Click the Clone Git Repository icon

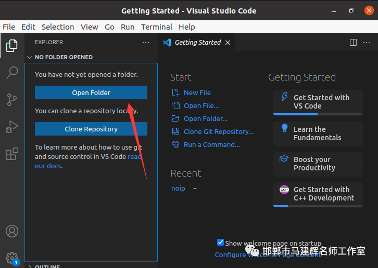pyautogui.click(x=175, y=131)
